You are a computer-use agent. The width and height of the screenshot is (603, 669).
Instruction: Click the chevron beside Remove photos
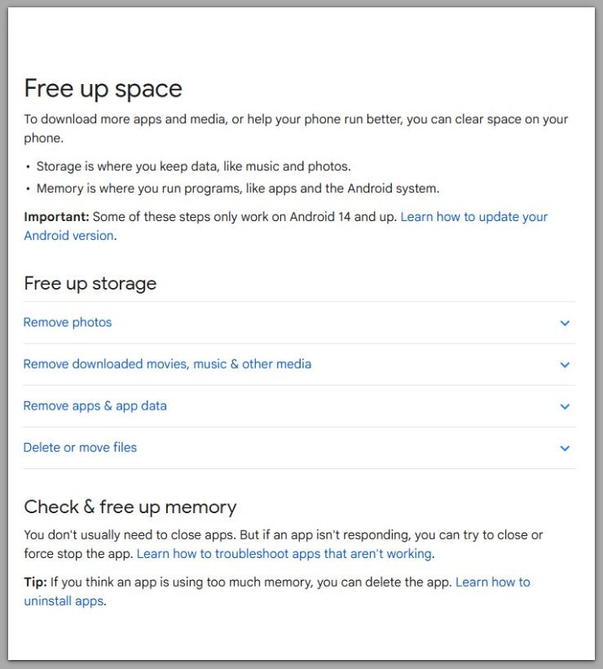point(565,323)
